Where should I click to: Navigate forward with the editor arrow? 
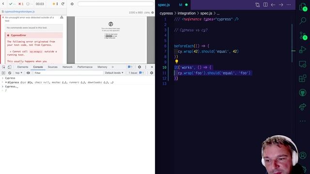[281, 5]
